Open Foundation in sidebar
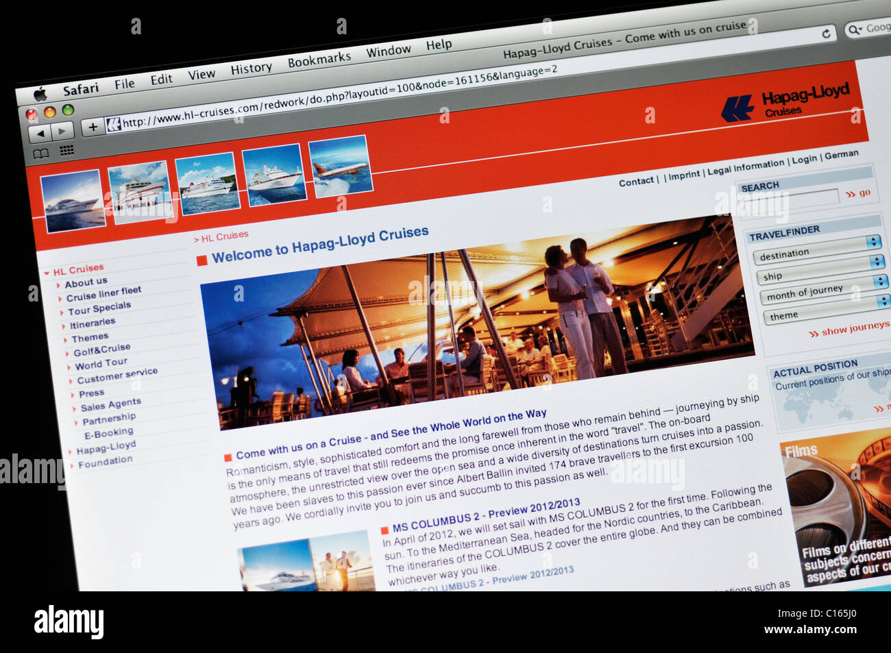Viewport: 891px width, 653px height. tap(105, 463)
